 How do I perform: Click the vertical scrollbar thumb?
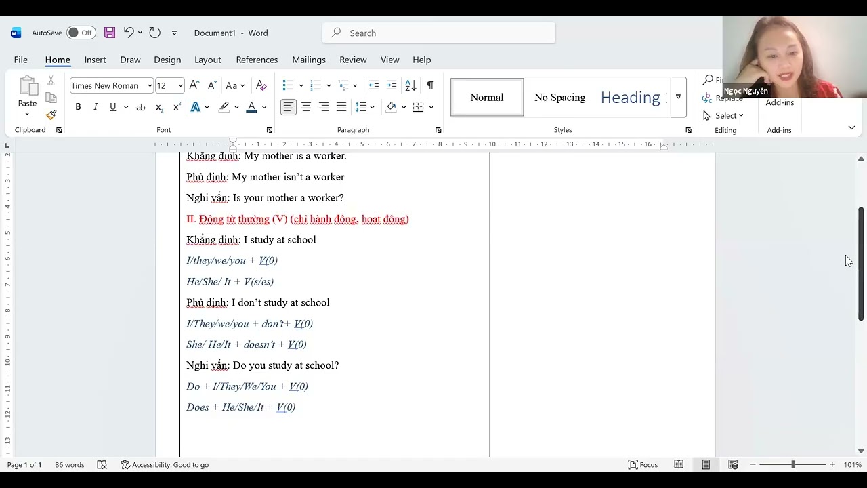tap(861, 264)
